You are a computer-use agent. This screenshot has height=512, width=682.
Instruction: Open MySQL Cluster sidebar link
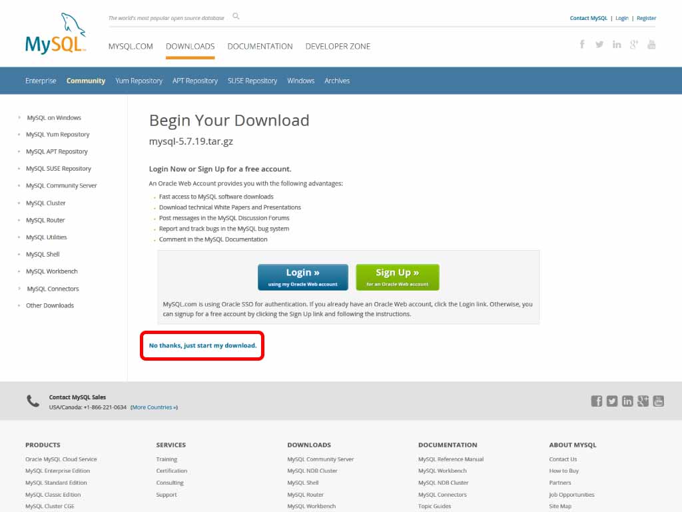click(x=46, y=203)
